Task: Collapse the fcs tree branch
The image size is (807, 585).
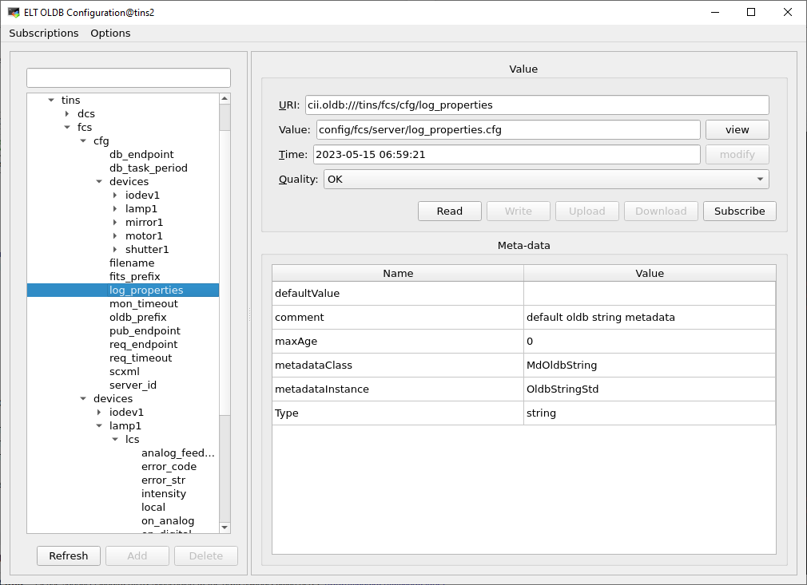Action: 67,127
